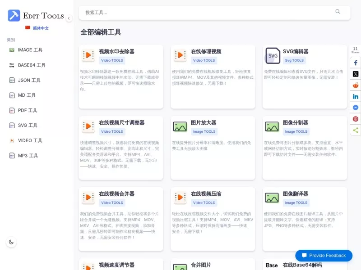Open the 视频水印去除器 tool
The width and height of the screenshot is (361, 270).
[116, 51]
